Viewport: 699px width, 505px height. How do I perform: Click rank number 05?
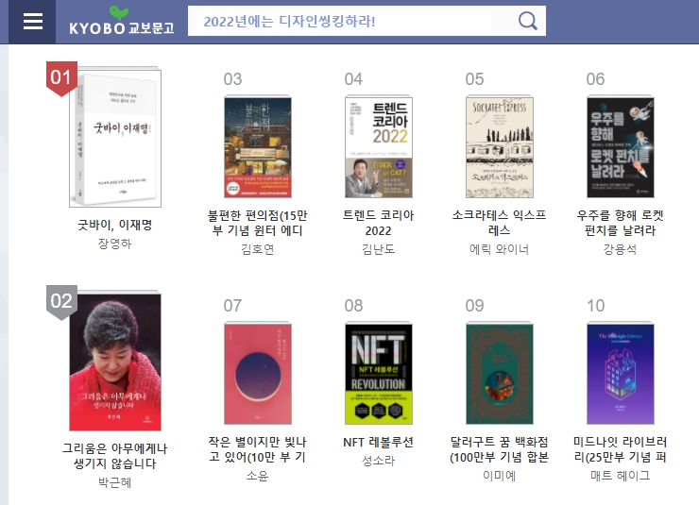point(474,79)
